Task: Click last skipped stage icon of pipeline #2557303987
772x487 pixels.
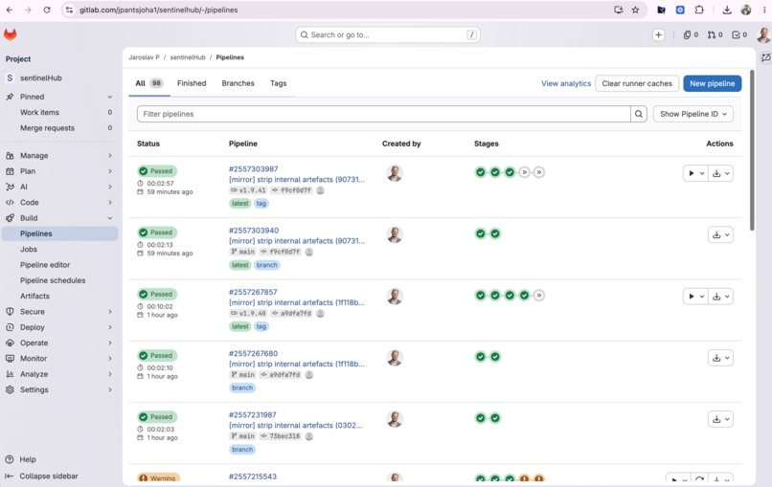Action: coord(539,172)
